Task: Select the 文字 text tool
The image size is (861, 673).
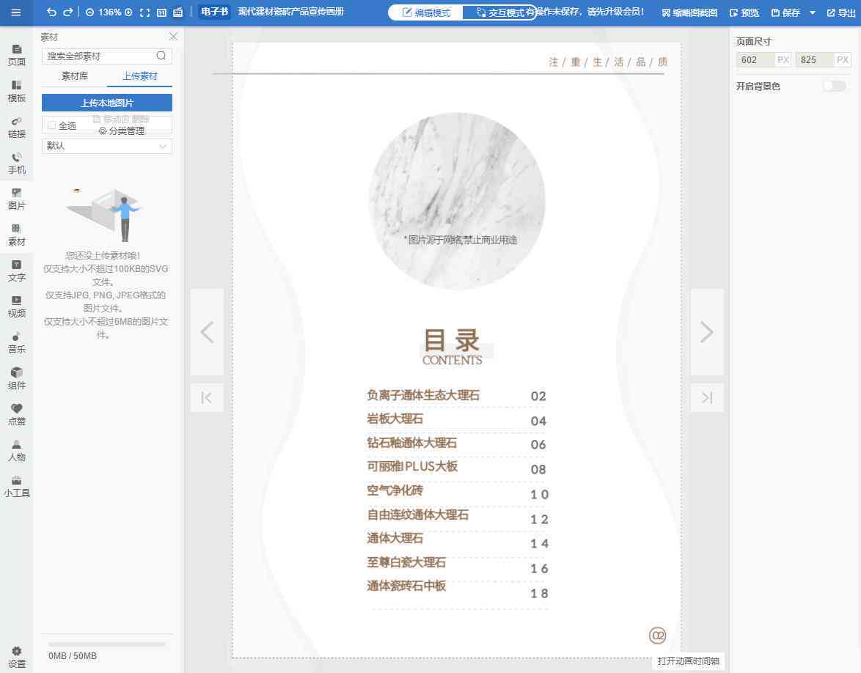Action: point(16,271)
